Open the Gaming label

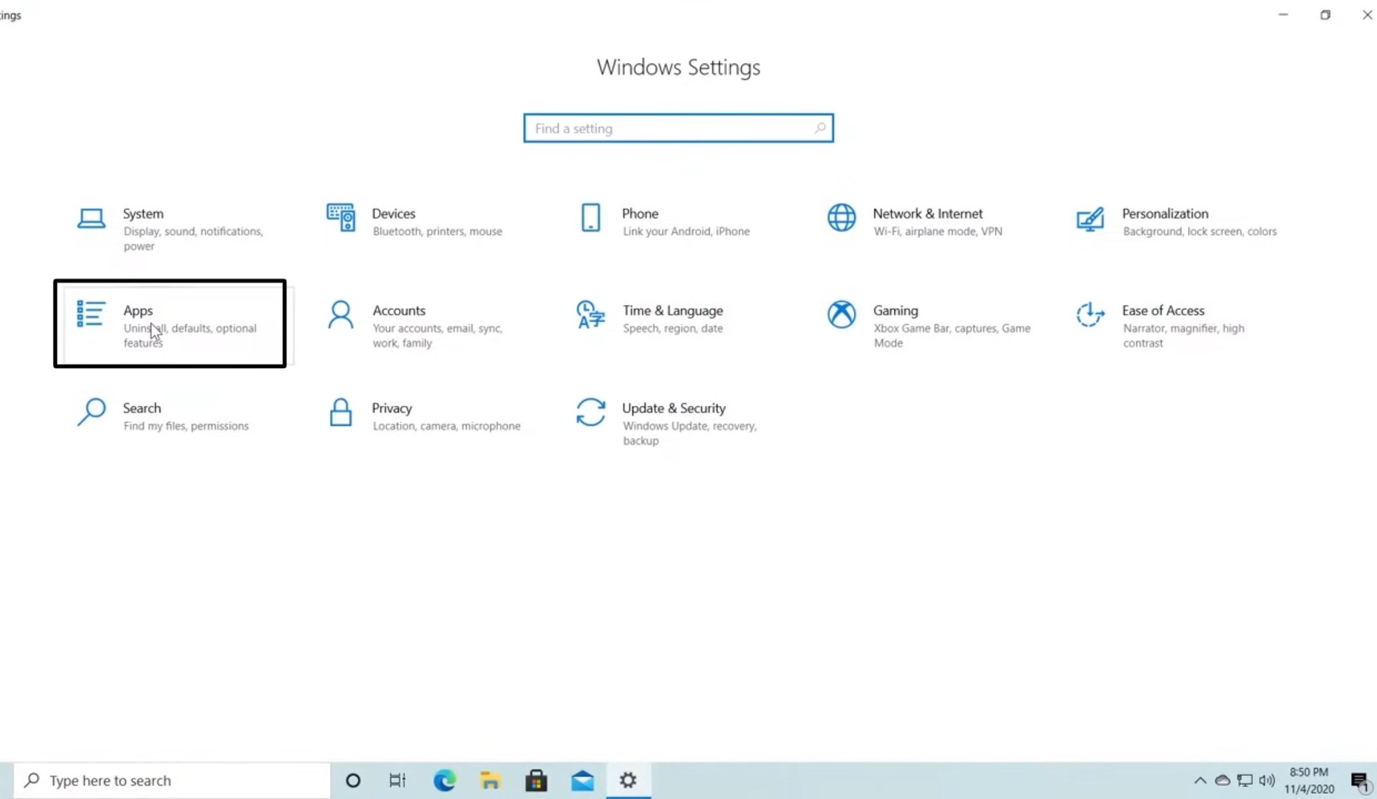pos(895,311)
